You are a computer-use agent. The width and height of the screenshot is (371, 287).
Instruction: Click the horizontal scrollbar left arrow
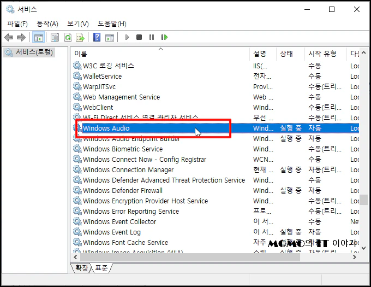(75, 257)
